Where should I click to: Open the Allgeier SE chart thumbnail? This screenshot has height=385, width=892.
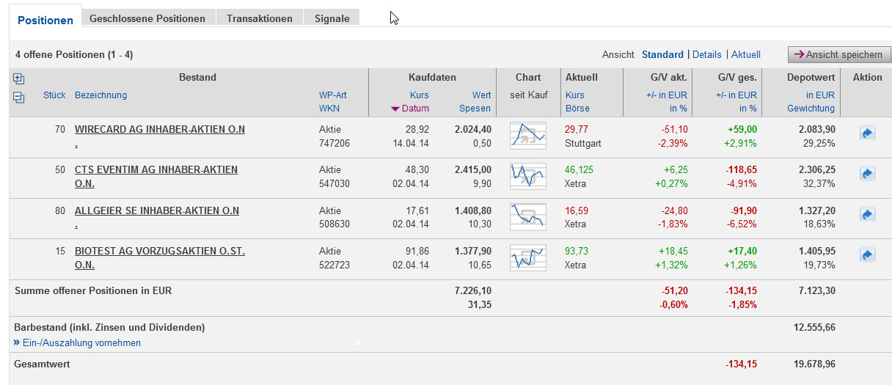click(x=528, y=216)
